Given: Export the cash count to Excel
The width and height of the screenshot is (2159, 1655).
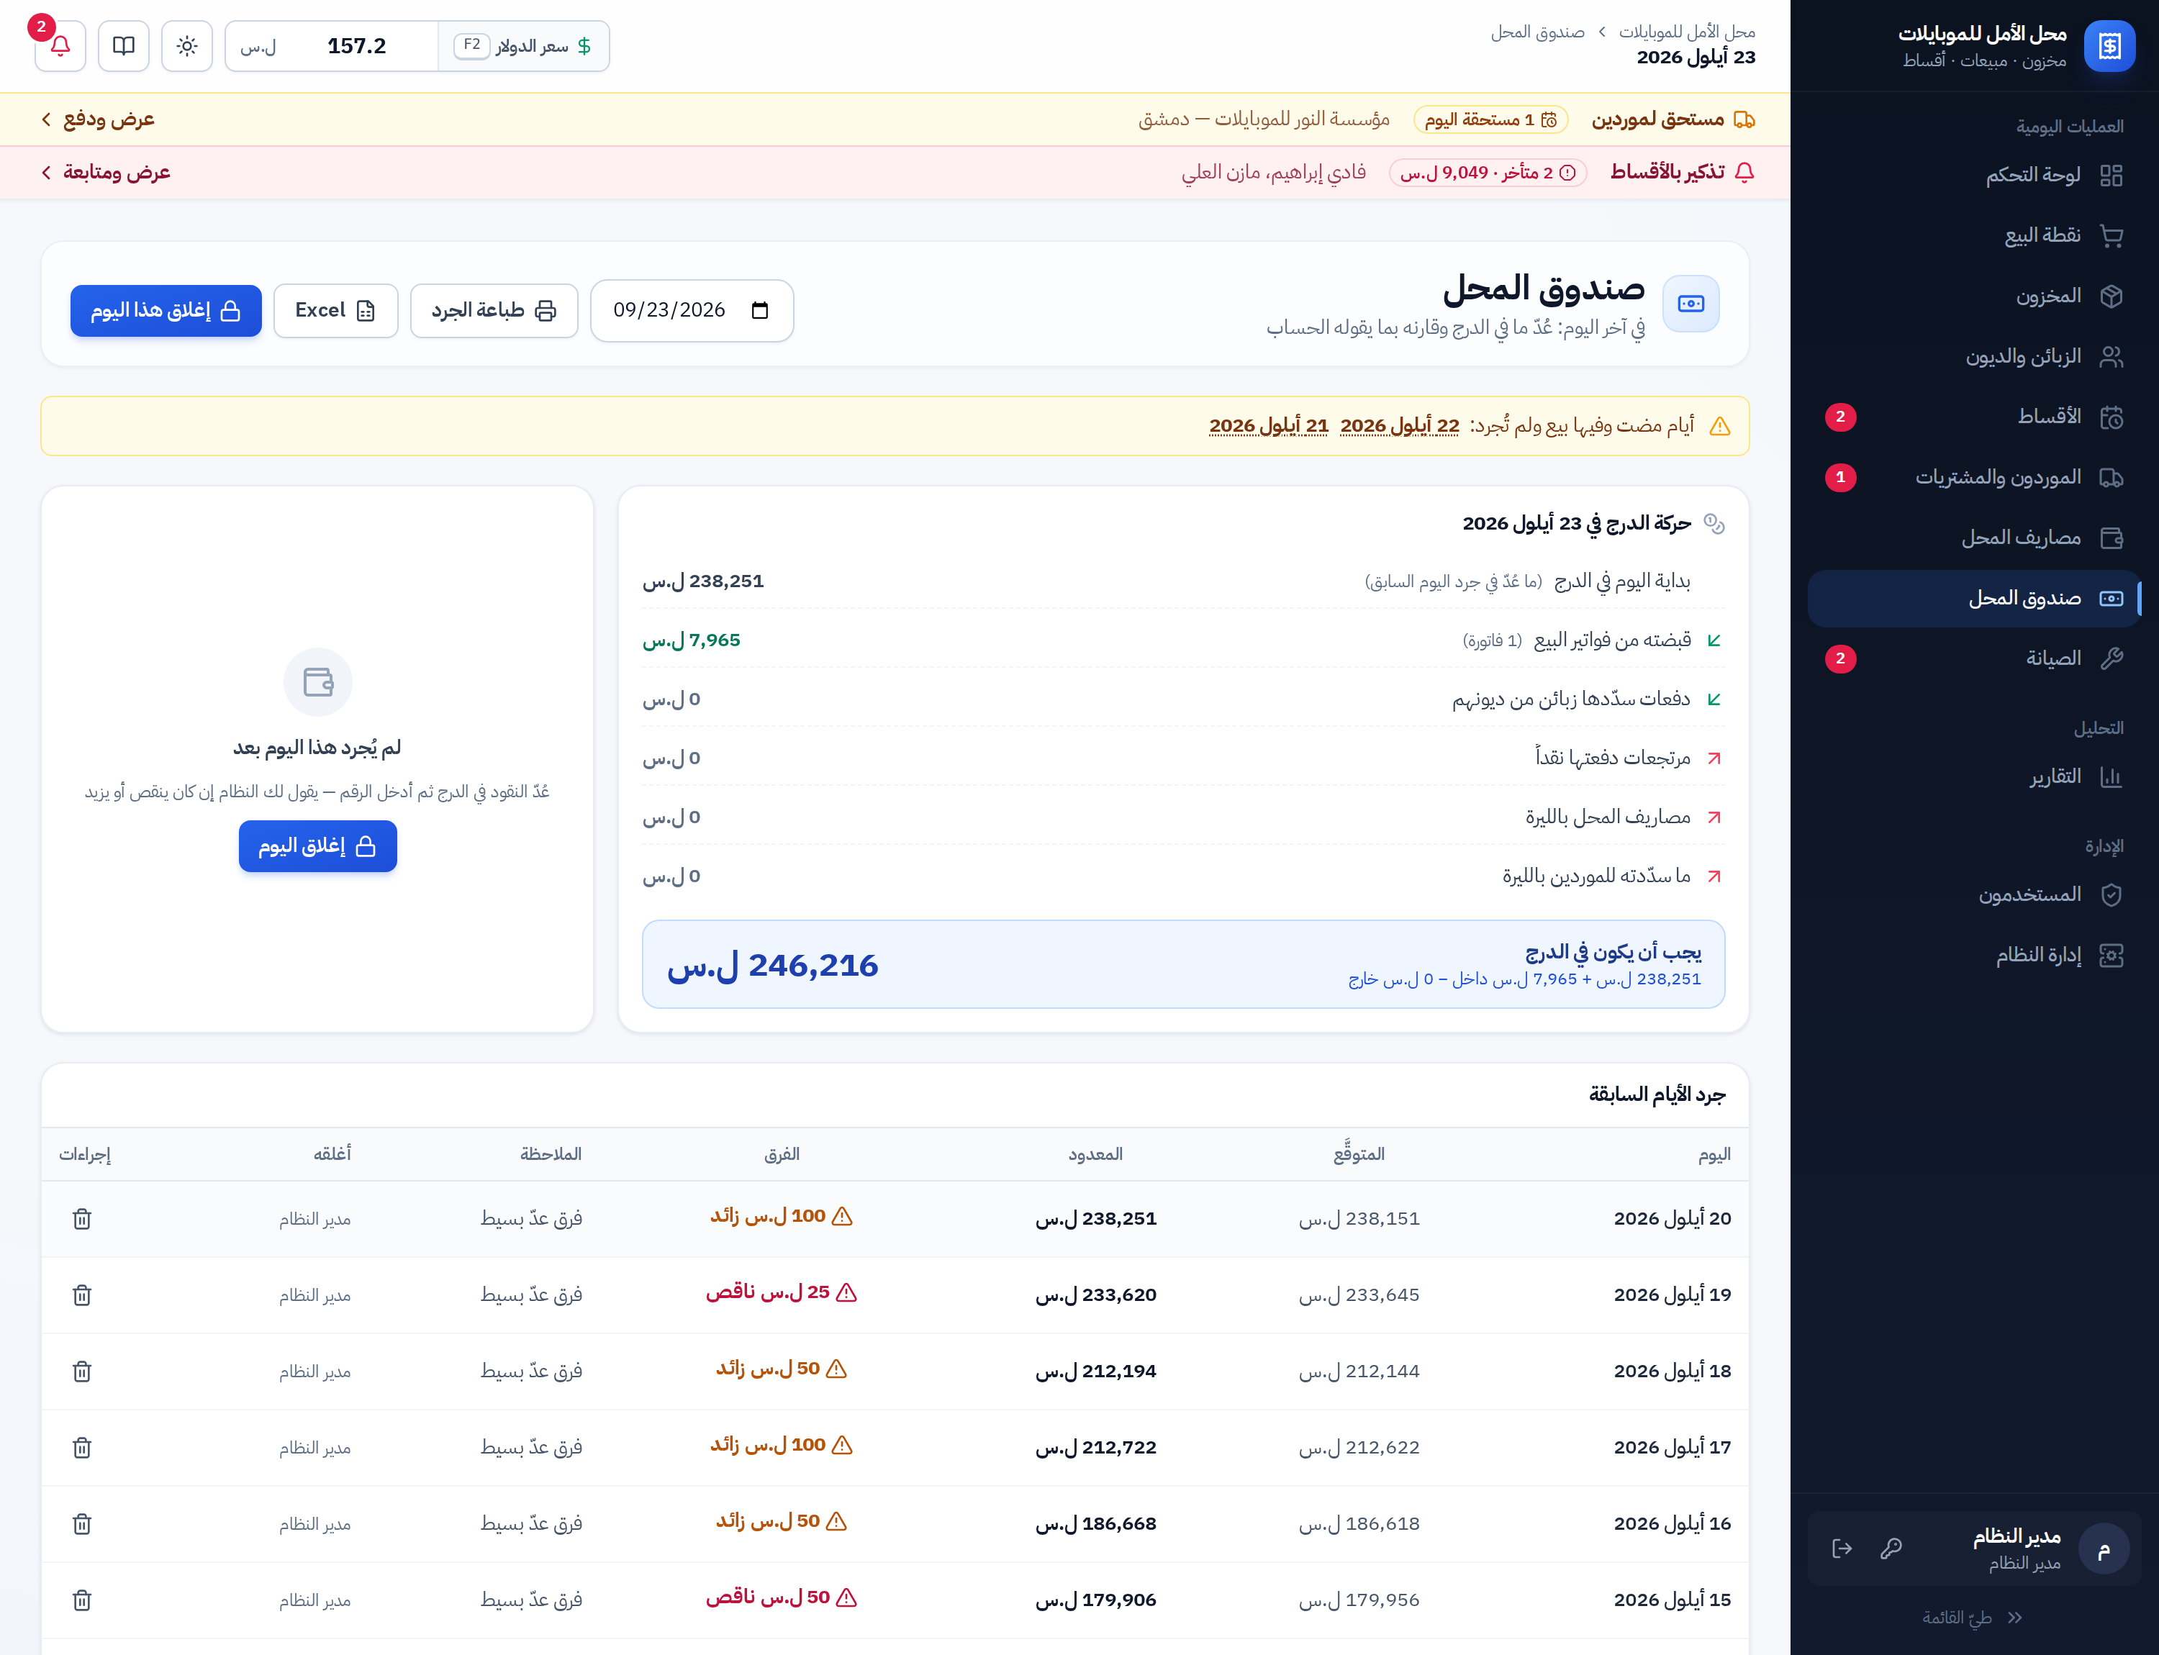Looking at the screenshot, I should tap(336, 312).
